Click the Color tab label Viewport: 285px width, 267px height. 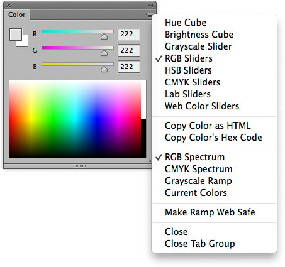pos(17,14)
